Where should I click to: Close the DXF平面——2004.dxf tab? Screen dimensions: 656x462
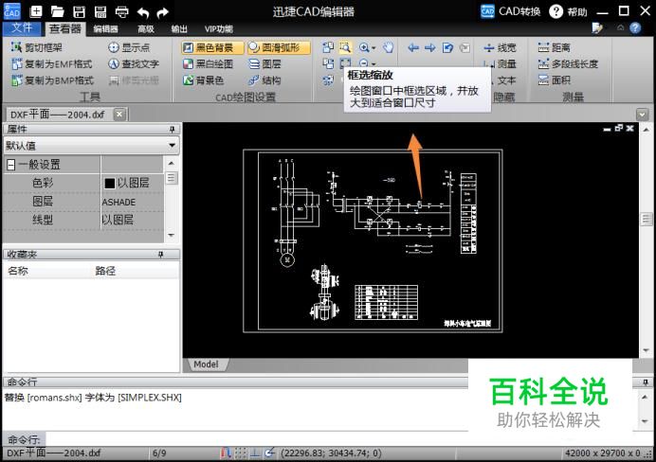click(x=119, y=114)
